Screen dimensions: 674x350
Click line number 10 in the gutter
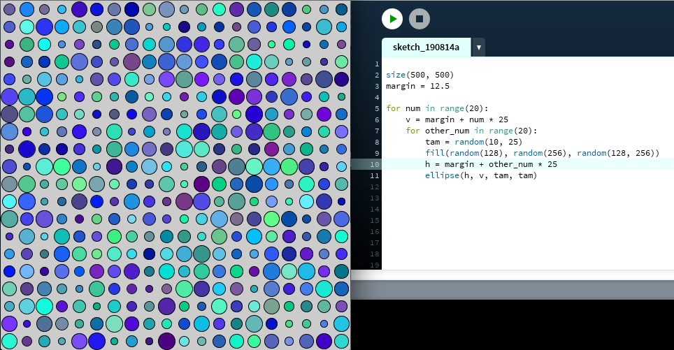coord(376,164)
